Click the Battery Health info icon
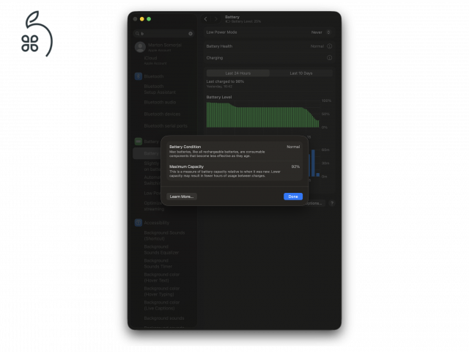This screenshot has width=469, height=352. [329, 46]
